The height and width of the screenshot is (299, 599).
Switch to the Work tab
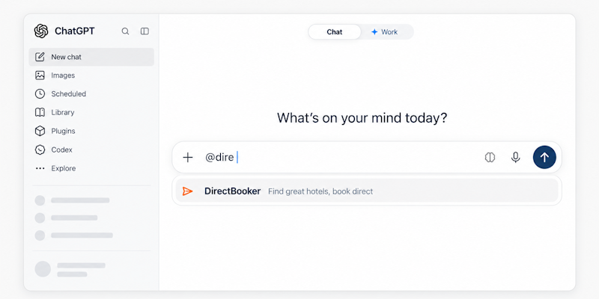[385, 32]
